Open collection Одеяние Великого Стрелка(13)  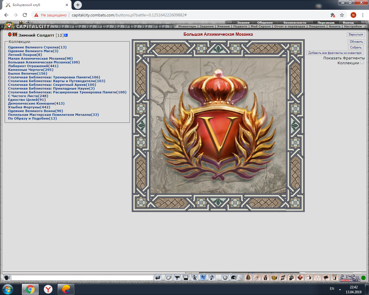(37, 47)
